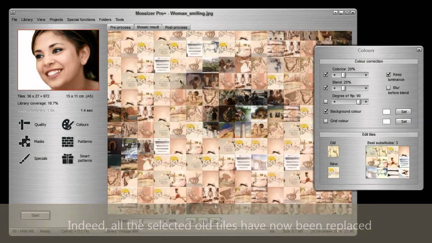Open the Quality settings tool

tap(32, 125)
